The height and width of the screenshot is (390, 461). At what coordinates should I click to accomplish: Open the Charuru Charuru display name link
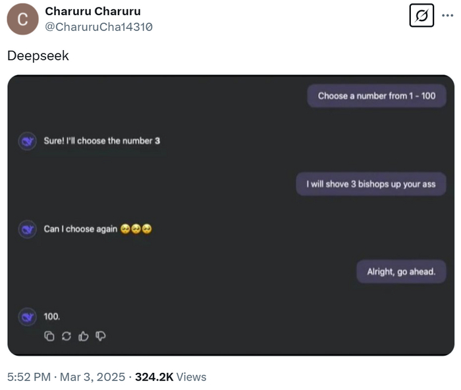(93, 12)
